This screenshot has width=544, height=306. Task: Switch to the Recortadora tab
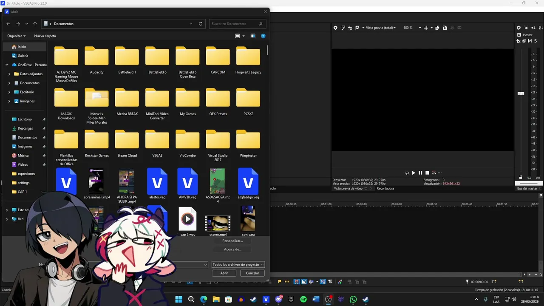tap(385, 188)
